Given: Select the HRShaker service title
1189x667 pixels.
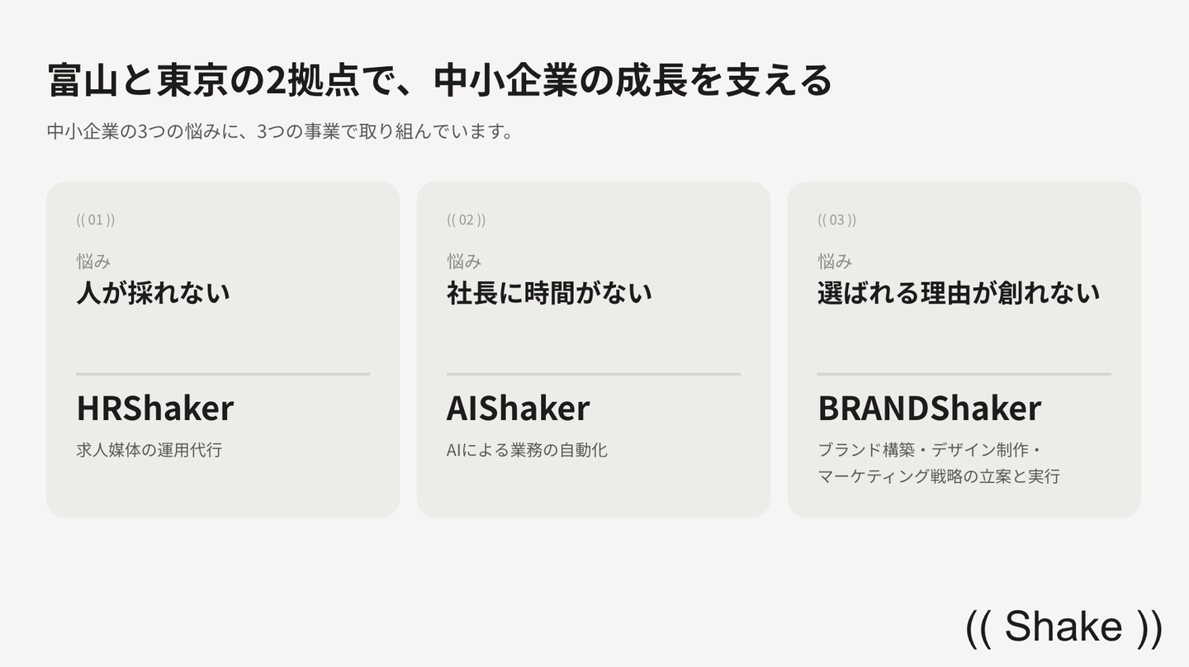Looking at the screenshot, I should click(155, 408).
